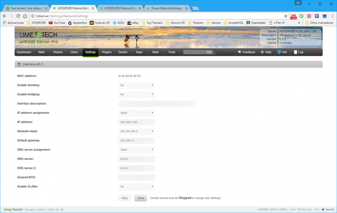Image resolution: width=337 pixels, height=213 pixels.
Task: Click the Desired MTU field
Action: point(136,177)
